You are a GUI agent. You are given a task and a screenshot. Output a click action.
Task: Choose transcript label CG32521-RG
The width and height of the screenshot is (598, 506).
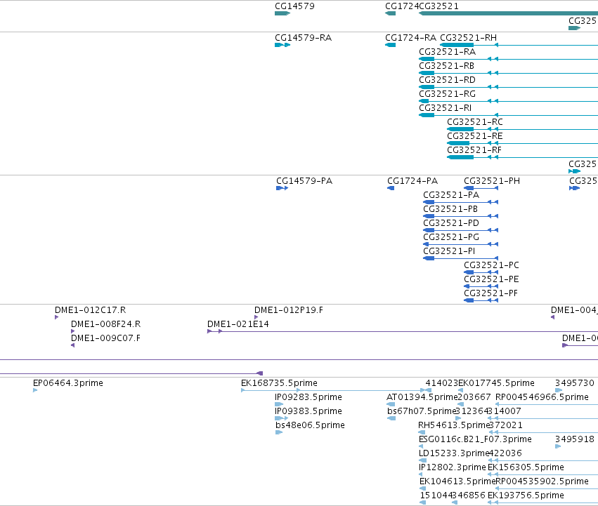point(447,94)
